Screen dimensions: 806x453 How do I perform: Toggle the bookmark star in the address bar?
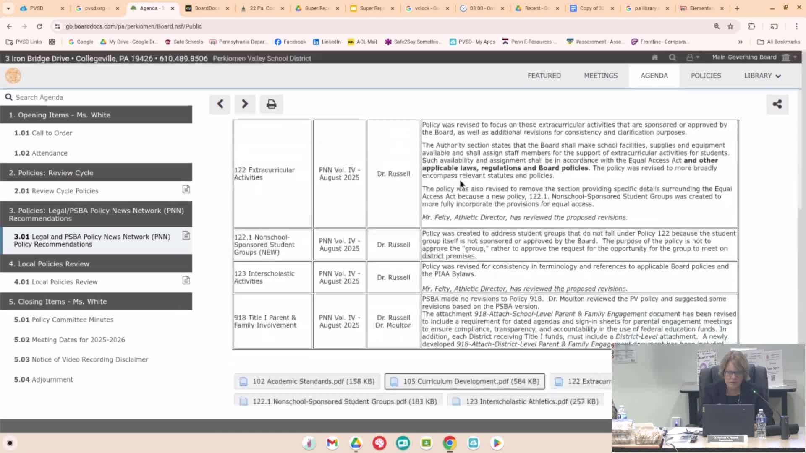[730, 26]
